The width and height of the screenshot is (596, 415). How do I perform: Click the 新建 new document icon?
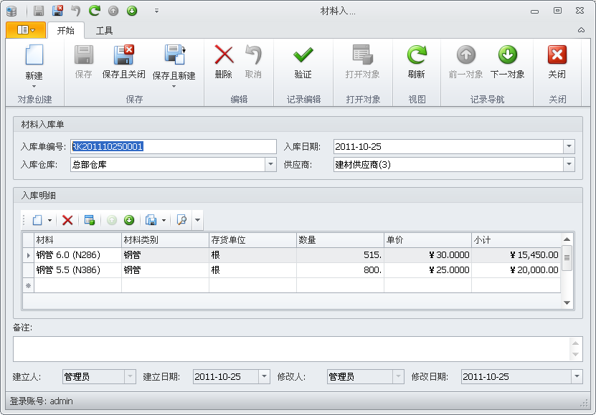point(34,55)
